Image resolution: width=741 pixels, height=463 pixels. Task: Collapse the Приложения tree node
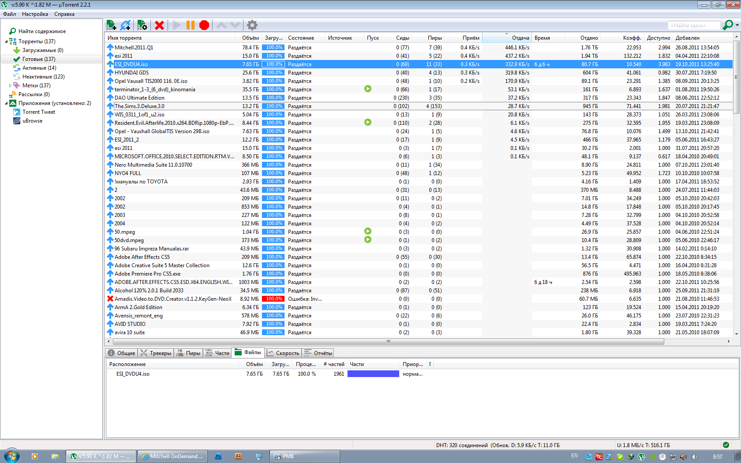6,103
